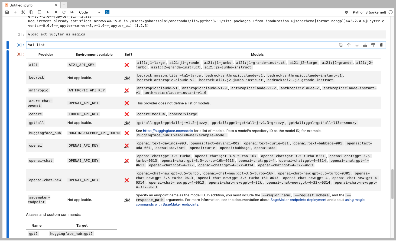Save the notebook with the disk icon
Image resolution: width=396 pixels, height=241 pixels.
pos(7,12)
